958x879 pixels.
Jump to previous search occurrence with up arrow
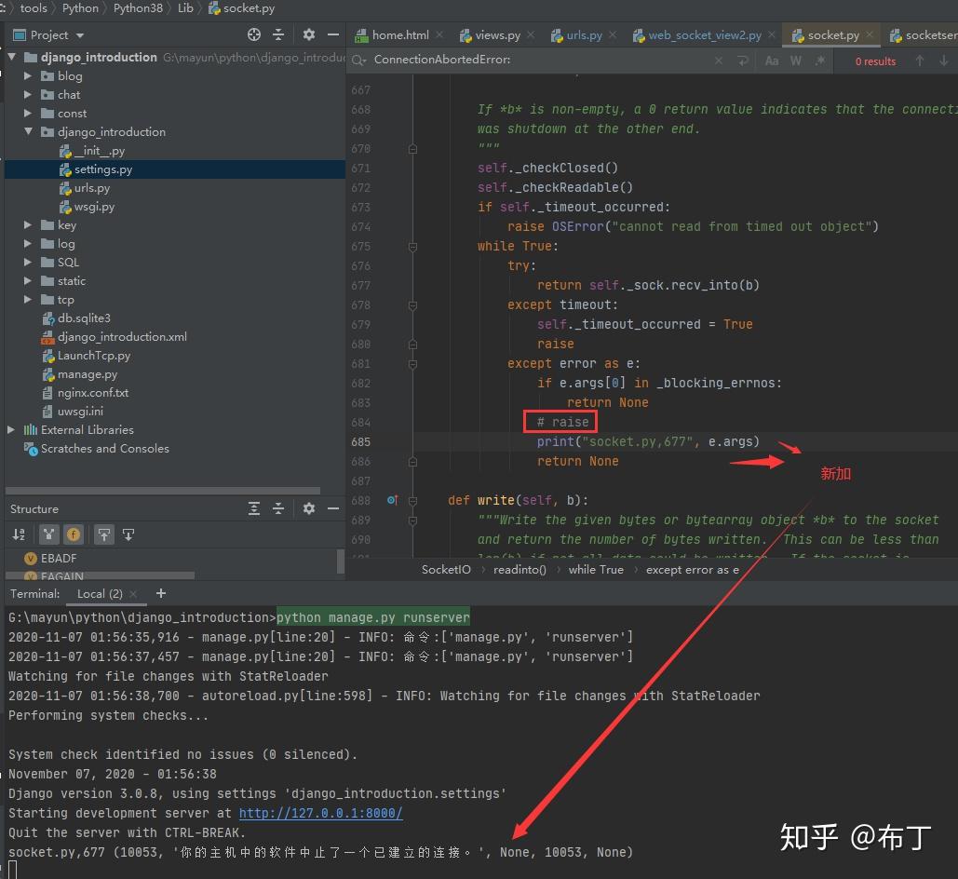point(920,61)
